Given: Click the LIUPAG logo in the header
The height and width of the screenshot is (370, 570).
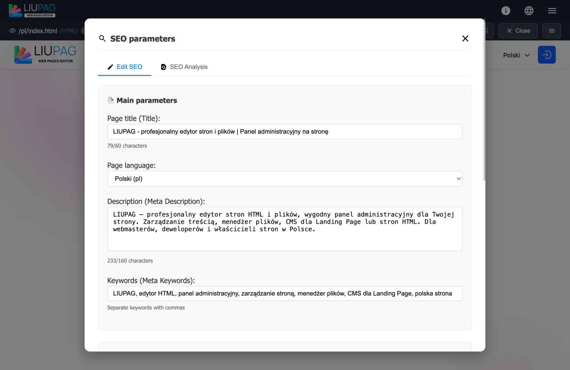Looking at the screenshot, I should pyautogui.click(x=32, y=10).
